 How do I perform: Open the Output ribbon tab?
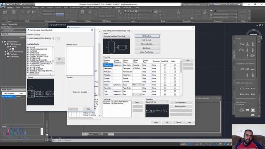[50, 7]
